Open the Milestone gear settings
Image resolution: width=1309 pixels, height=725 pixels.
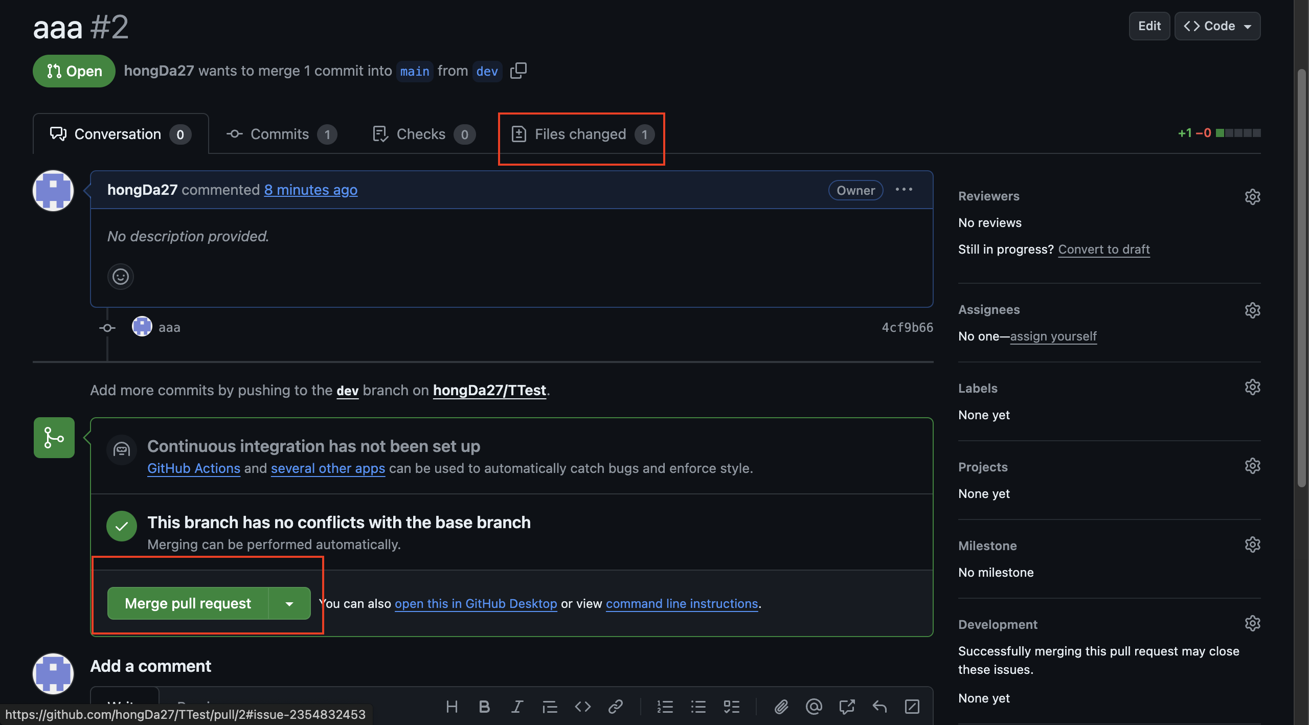click(x=1252, y=545)
